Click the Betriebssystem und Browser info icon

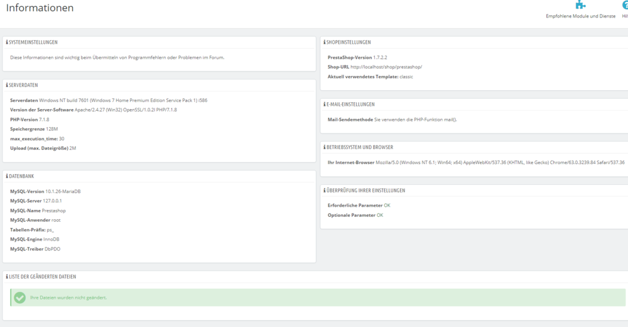325,147
